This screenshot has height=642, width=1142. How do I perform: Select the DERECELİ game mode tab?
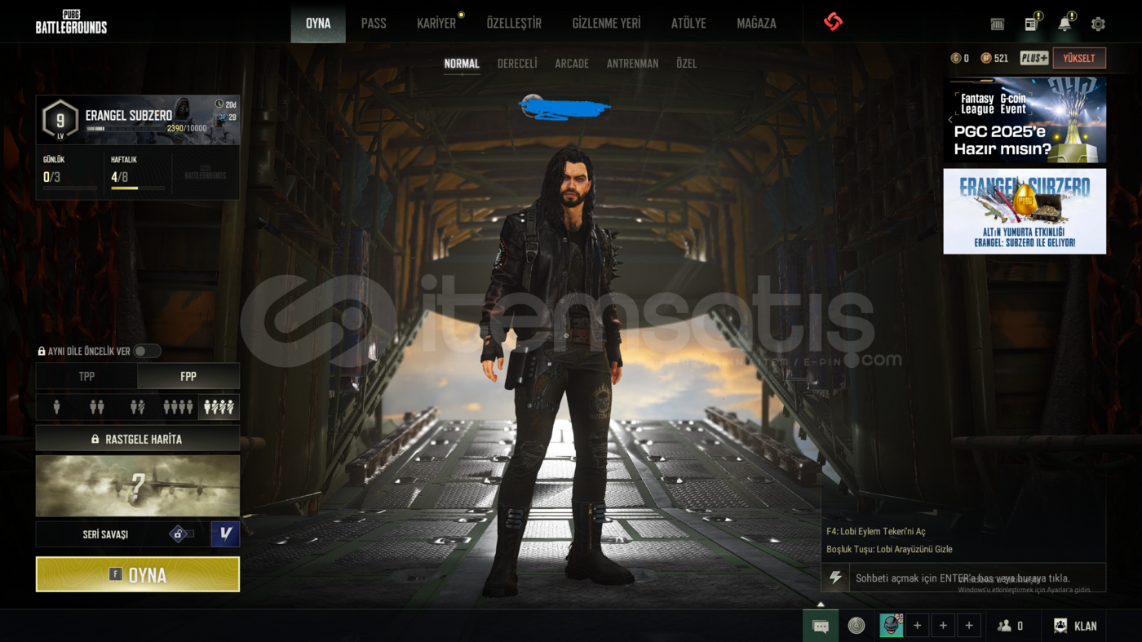click(x=517, y=64)
